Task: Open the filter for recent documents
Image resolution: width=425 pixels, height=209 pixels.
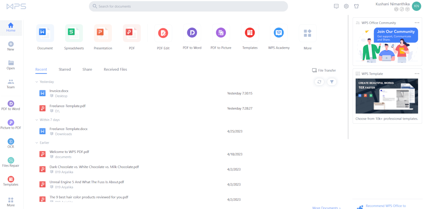Action: click(332, 82)
